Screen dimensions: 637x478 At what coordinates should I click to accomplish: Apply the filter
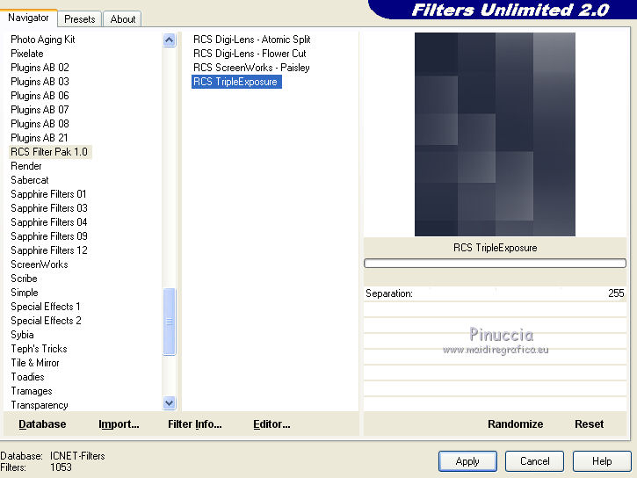(467, 461)
